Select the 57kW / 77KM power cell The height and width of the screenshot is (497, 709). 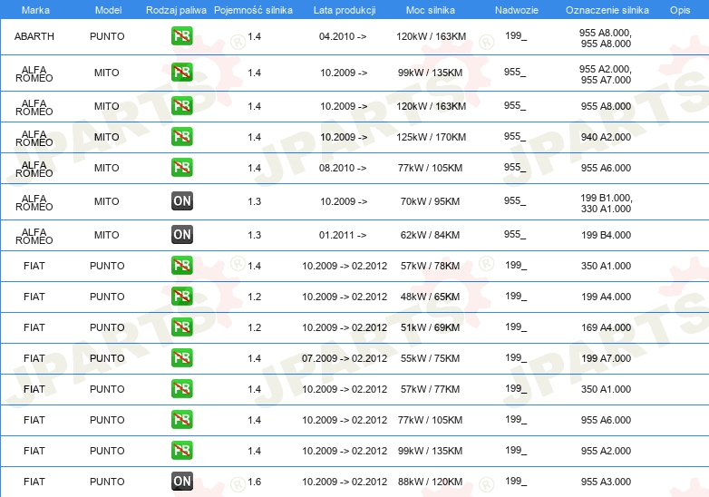430,389
